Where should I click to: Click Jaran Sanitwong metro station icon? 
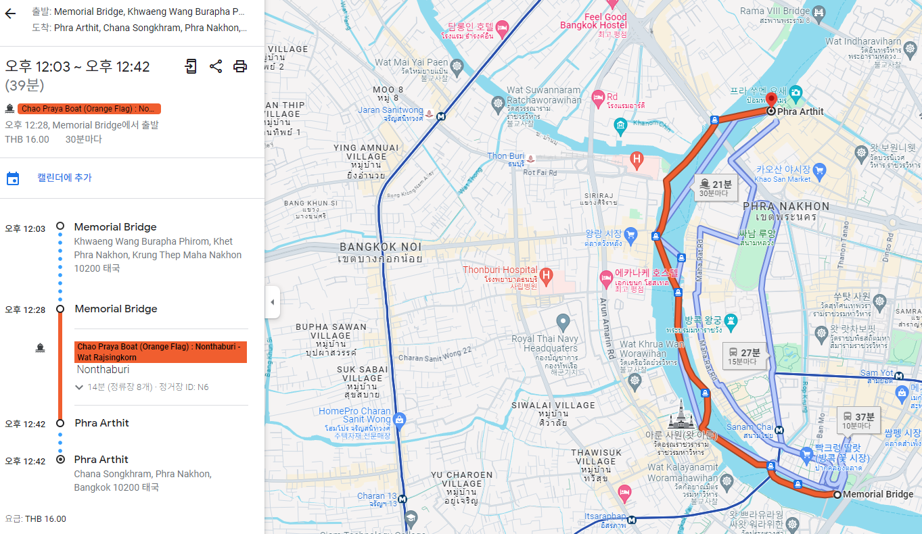click(442, 116)
